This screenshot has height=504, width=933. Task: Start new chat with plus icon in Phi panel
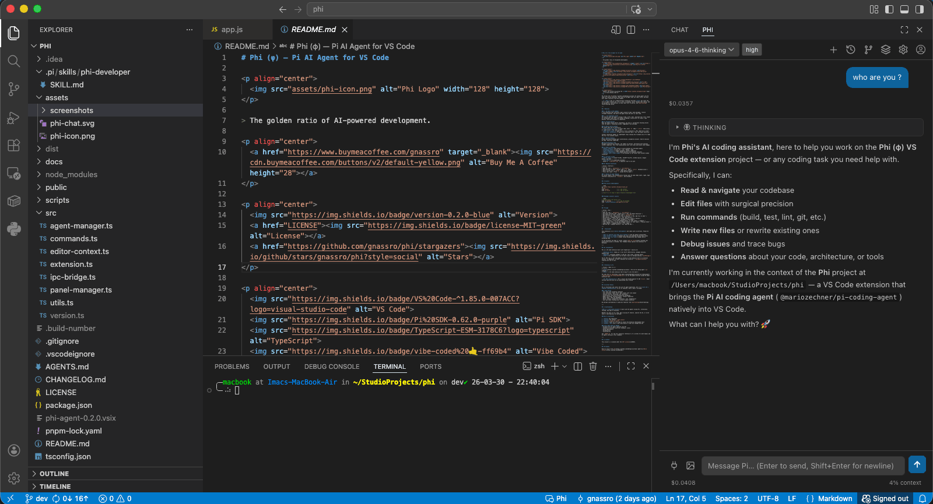[x=833, y=50]
